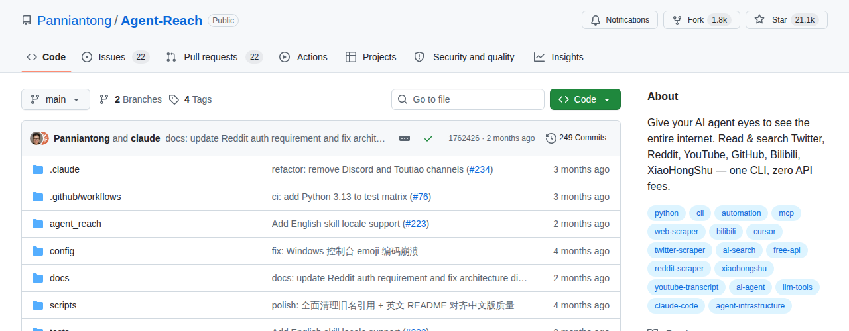Select the ai-search topic tag
Image resolution: width=849 pixels, height=331 pixels.
(739, 250)
